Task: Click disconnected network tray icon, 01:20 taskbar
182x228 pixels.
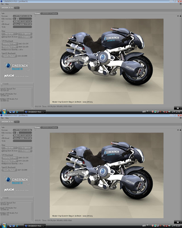Action: click(167, 226)
